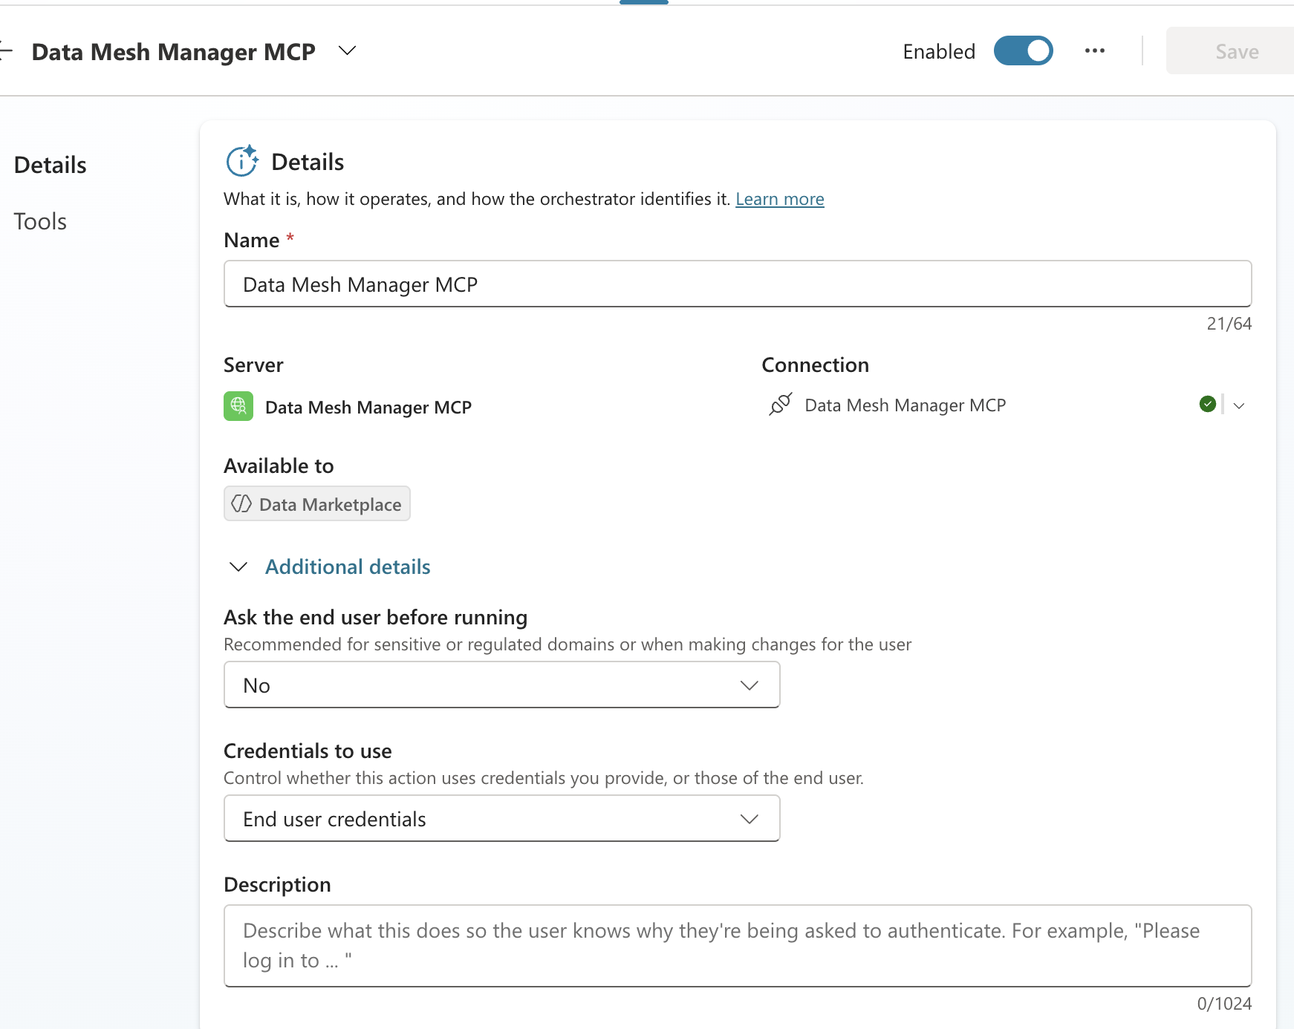This screenshot has height=1029, width=1294.
Task: Click the back arrow icon
Action: point(6,50)
